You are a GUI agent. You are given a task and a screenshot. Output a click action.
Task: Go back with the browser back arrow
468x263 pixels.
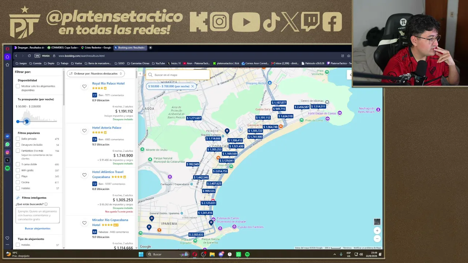pyautogui.click(x=16, y=56)
